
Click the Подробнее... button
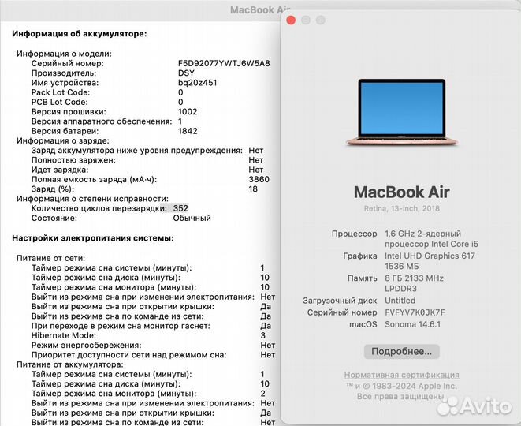click(x=401, y=352)
